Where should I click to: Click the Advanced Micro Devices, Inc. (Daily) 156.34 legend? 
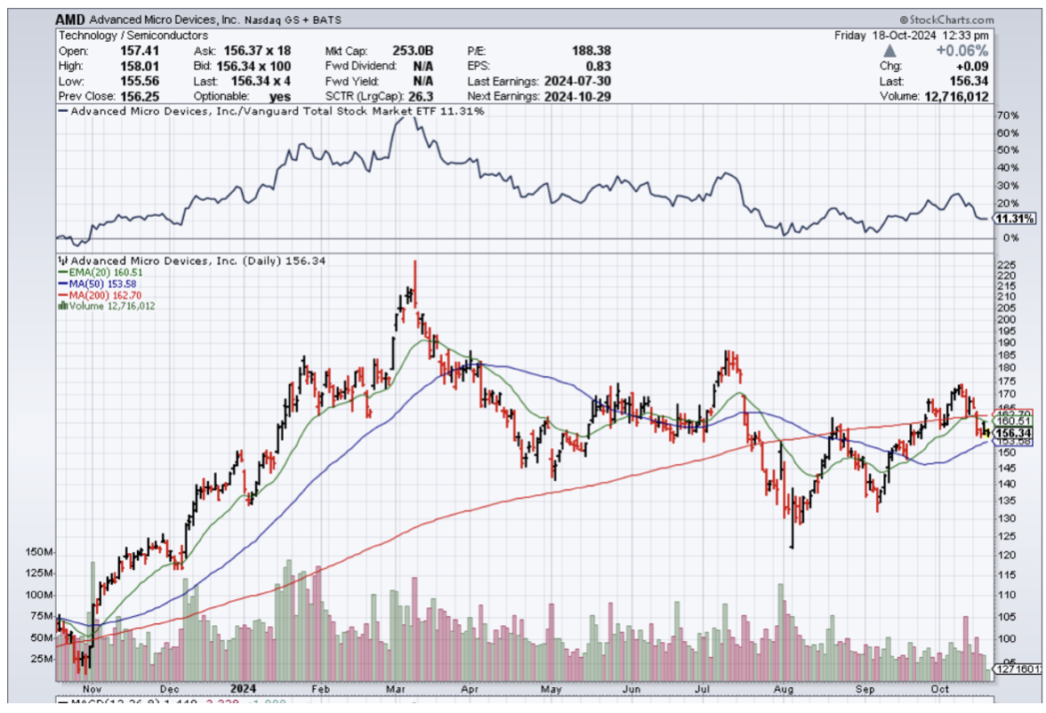(x=198, y=260)
